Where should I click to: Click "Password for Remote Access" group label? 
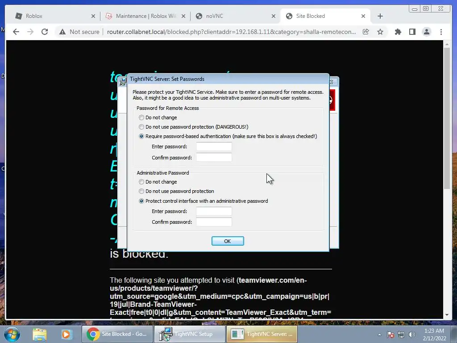[x=168, y=108]
